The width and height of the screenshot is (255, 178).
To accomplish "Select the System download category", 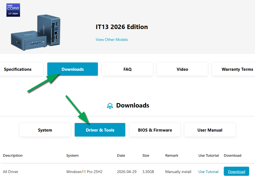I will (45, 130).
